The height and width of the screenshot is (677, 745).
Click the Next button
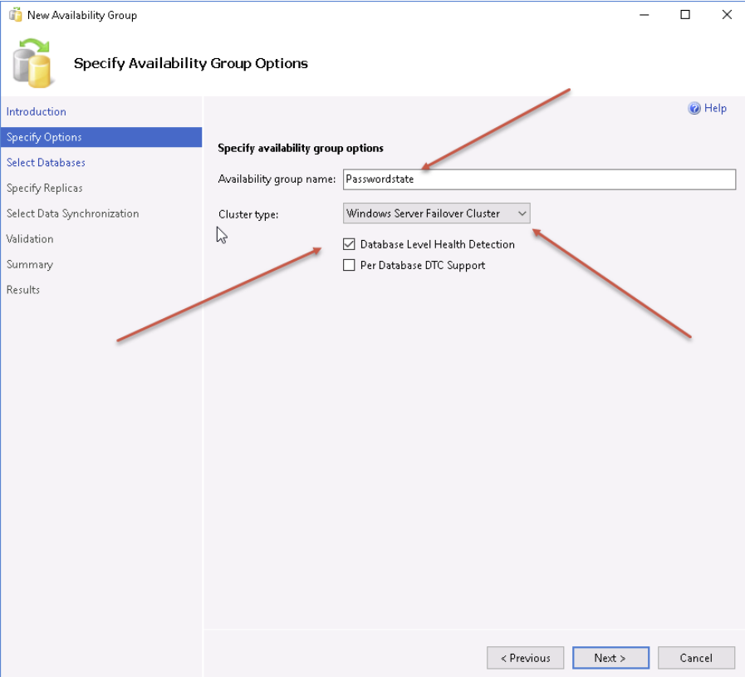[610, 658]
